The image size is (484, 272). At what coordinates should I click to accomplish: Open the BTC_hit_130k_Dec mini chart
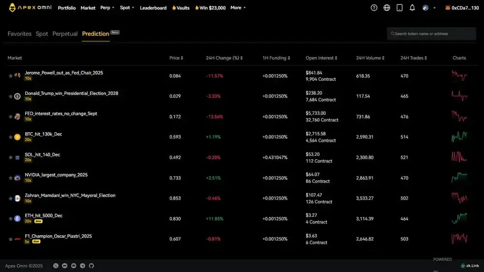[459, 137]
